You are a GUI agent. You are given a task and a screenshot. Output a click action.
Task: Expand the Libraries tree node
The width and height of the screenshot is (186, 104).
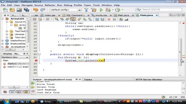[7, 34]
